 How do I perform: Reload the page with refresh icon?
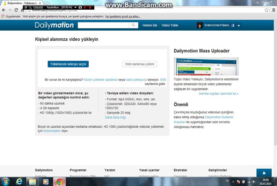point(16,10)
